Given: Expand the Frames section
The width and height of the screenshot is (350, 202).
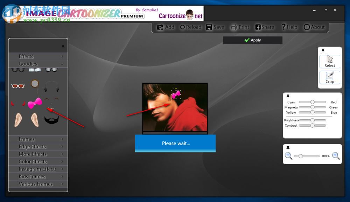Looking at the screenshot, I should (38, 139).
